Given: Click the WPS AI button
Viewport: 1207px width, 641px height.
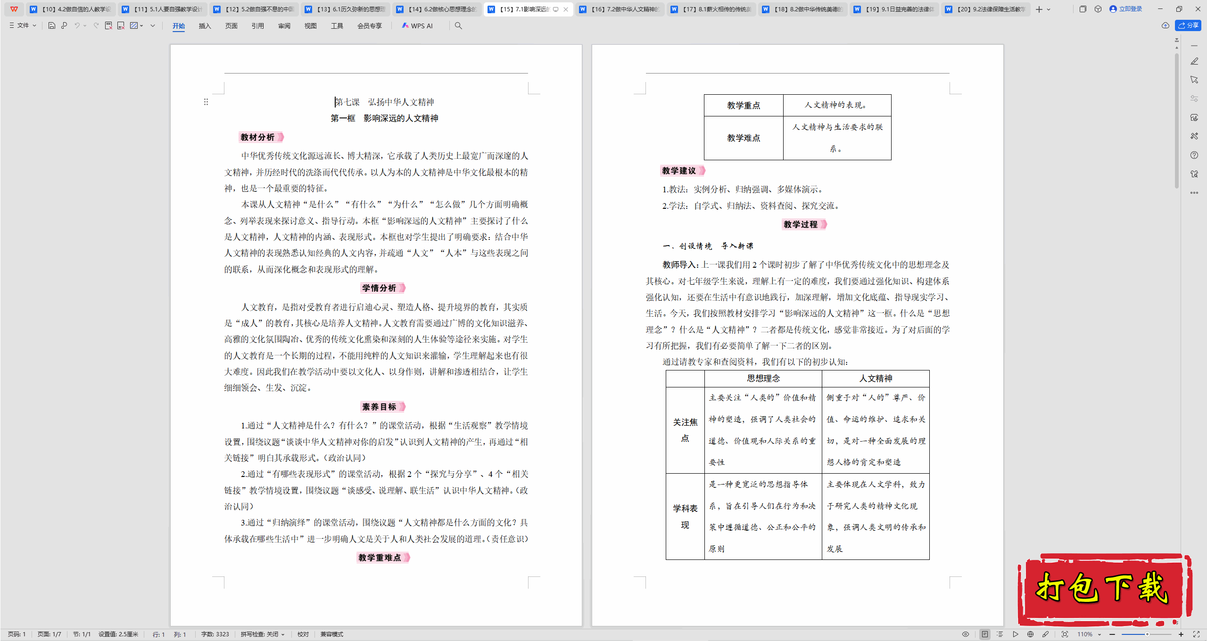Looking at the screenshot, I should coord(417,26).
